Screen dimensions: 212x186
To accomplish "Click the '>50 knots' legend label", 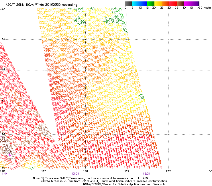I will (204, 7).
